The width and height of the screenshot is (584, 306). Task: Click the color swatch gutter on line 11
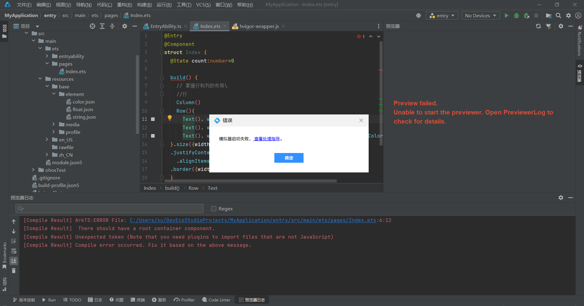click(153, 119)
